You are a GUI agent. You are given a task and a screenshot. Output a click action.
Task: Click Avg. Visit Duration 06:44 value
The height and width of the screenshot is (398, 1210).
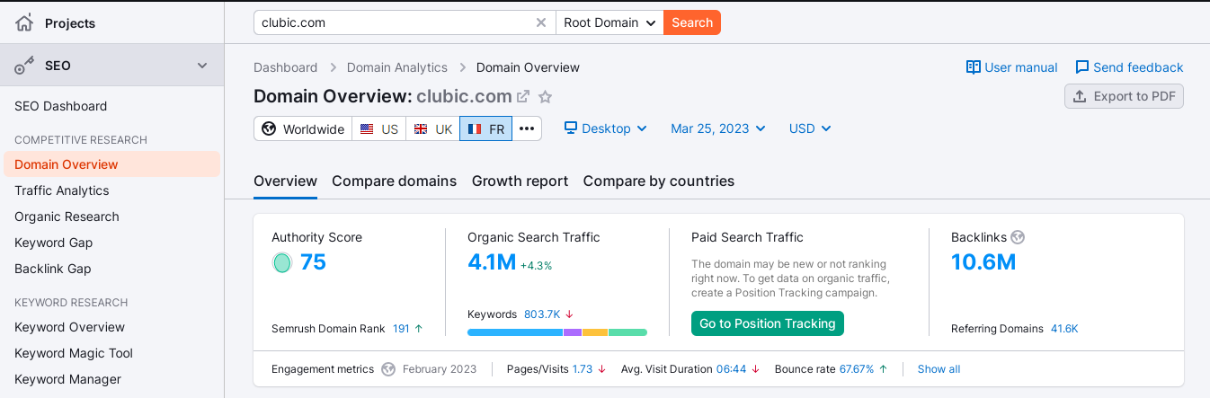tap(732, 369)
